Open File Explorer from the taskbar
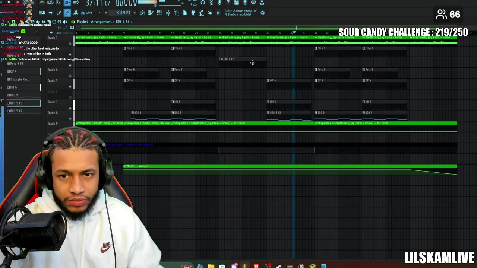 (x=211, y=265)
